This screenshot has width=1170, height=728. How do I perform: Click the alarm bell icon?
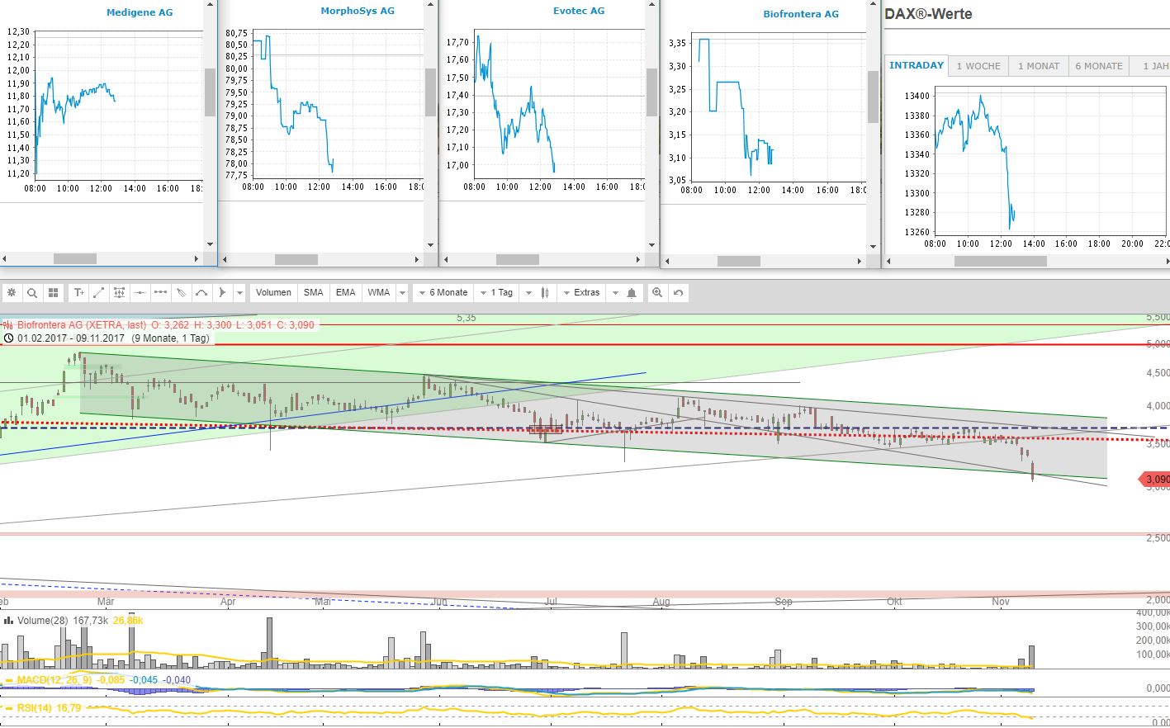coord(632,293)
